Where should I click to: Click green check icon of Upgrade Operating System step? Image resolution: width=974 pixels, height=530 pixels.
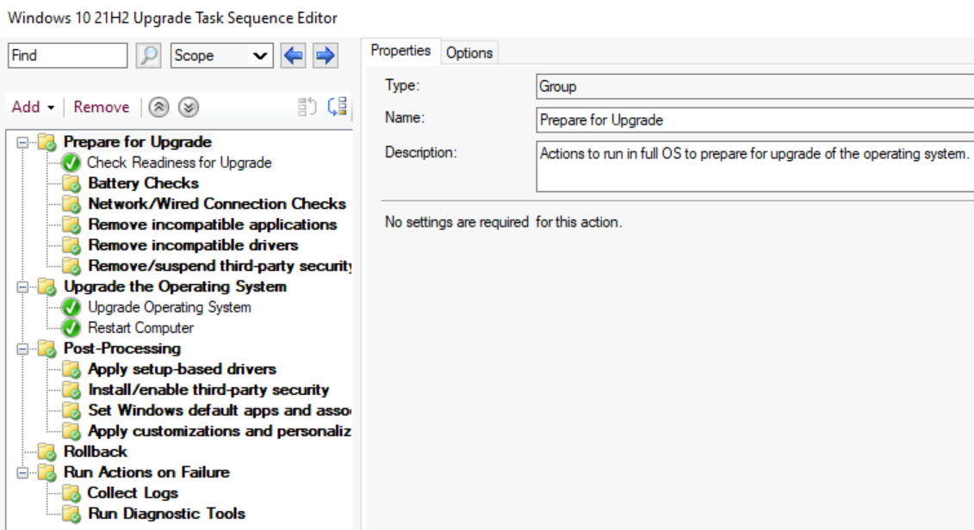71,307
